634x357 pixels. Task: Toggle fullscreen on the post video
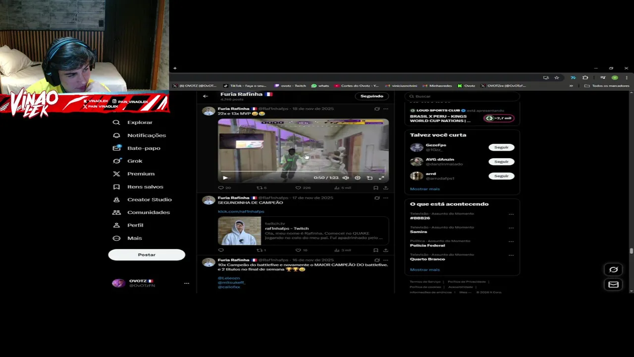click(x=381, y=178)
